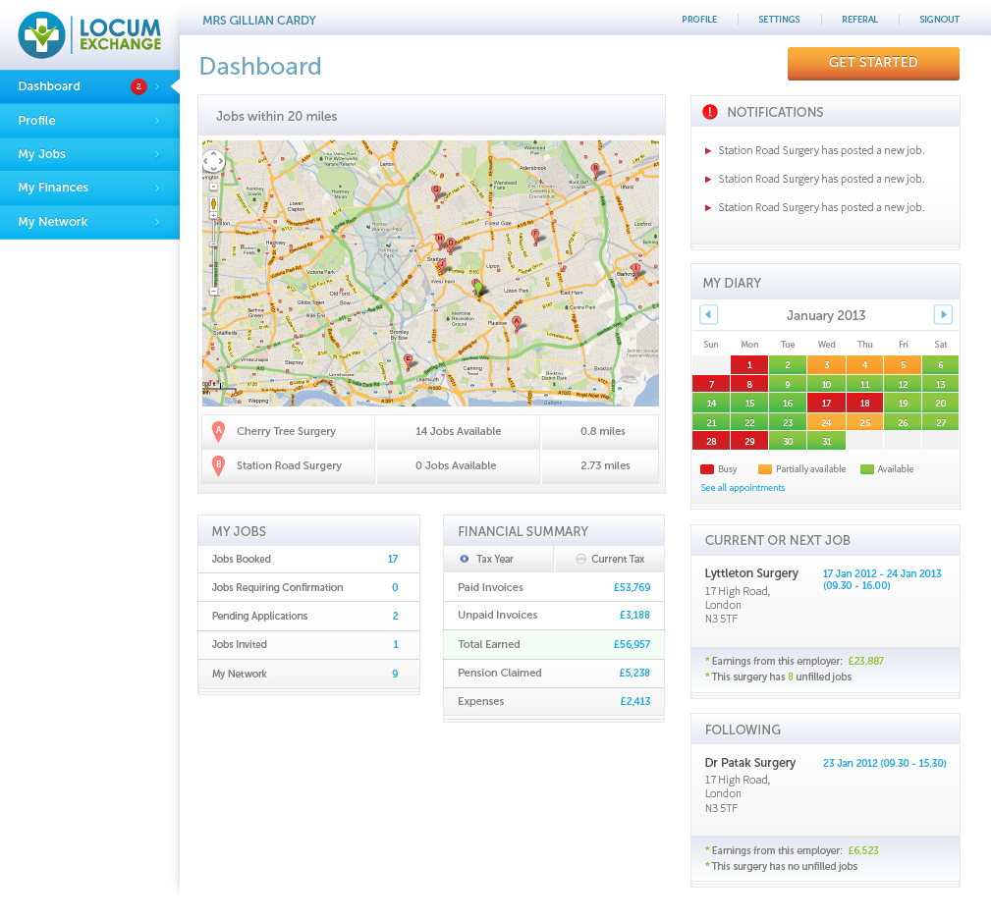Expand the My Network sidebar chevron
This screenshot has height=921, width=991.
tap(157, 222)
